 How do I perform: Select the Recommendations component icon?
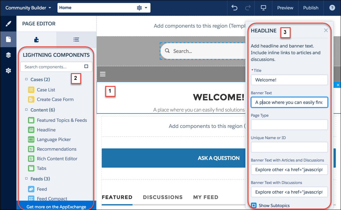[x=31, y=149]
